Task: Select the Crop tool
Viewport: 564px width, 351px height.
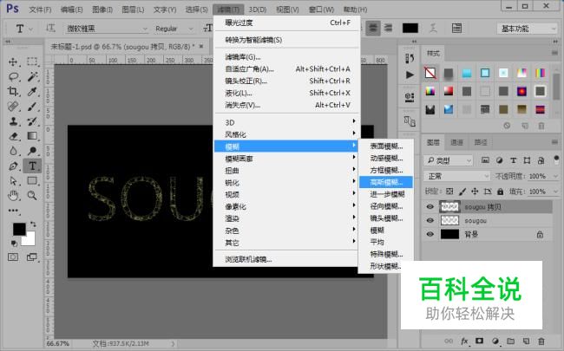Action: point(13,91)
